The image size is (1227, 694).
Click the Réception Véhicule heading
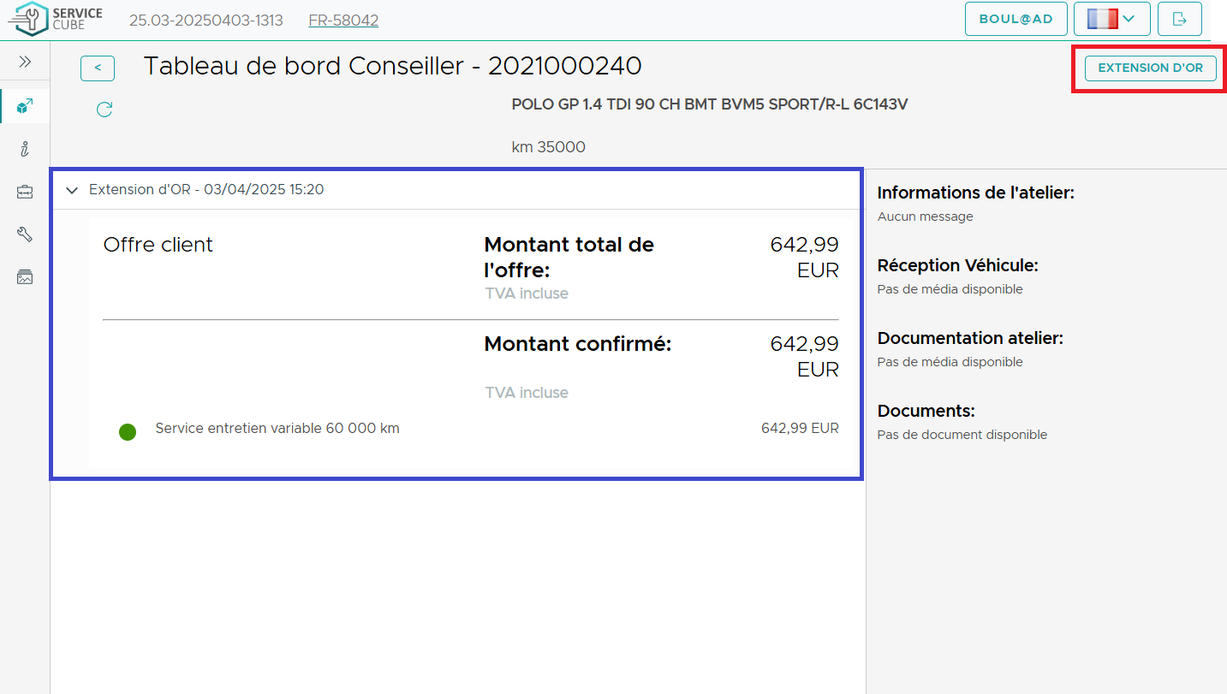957,265
